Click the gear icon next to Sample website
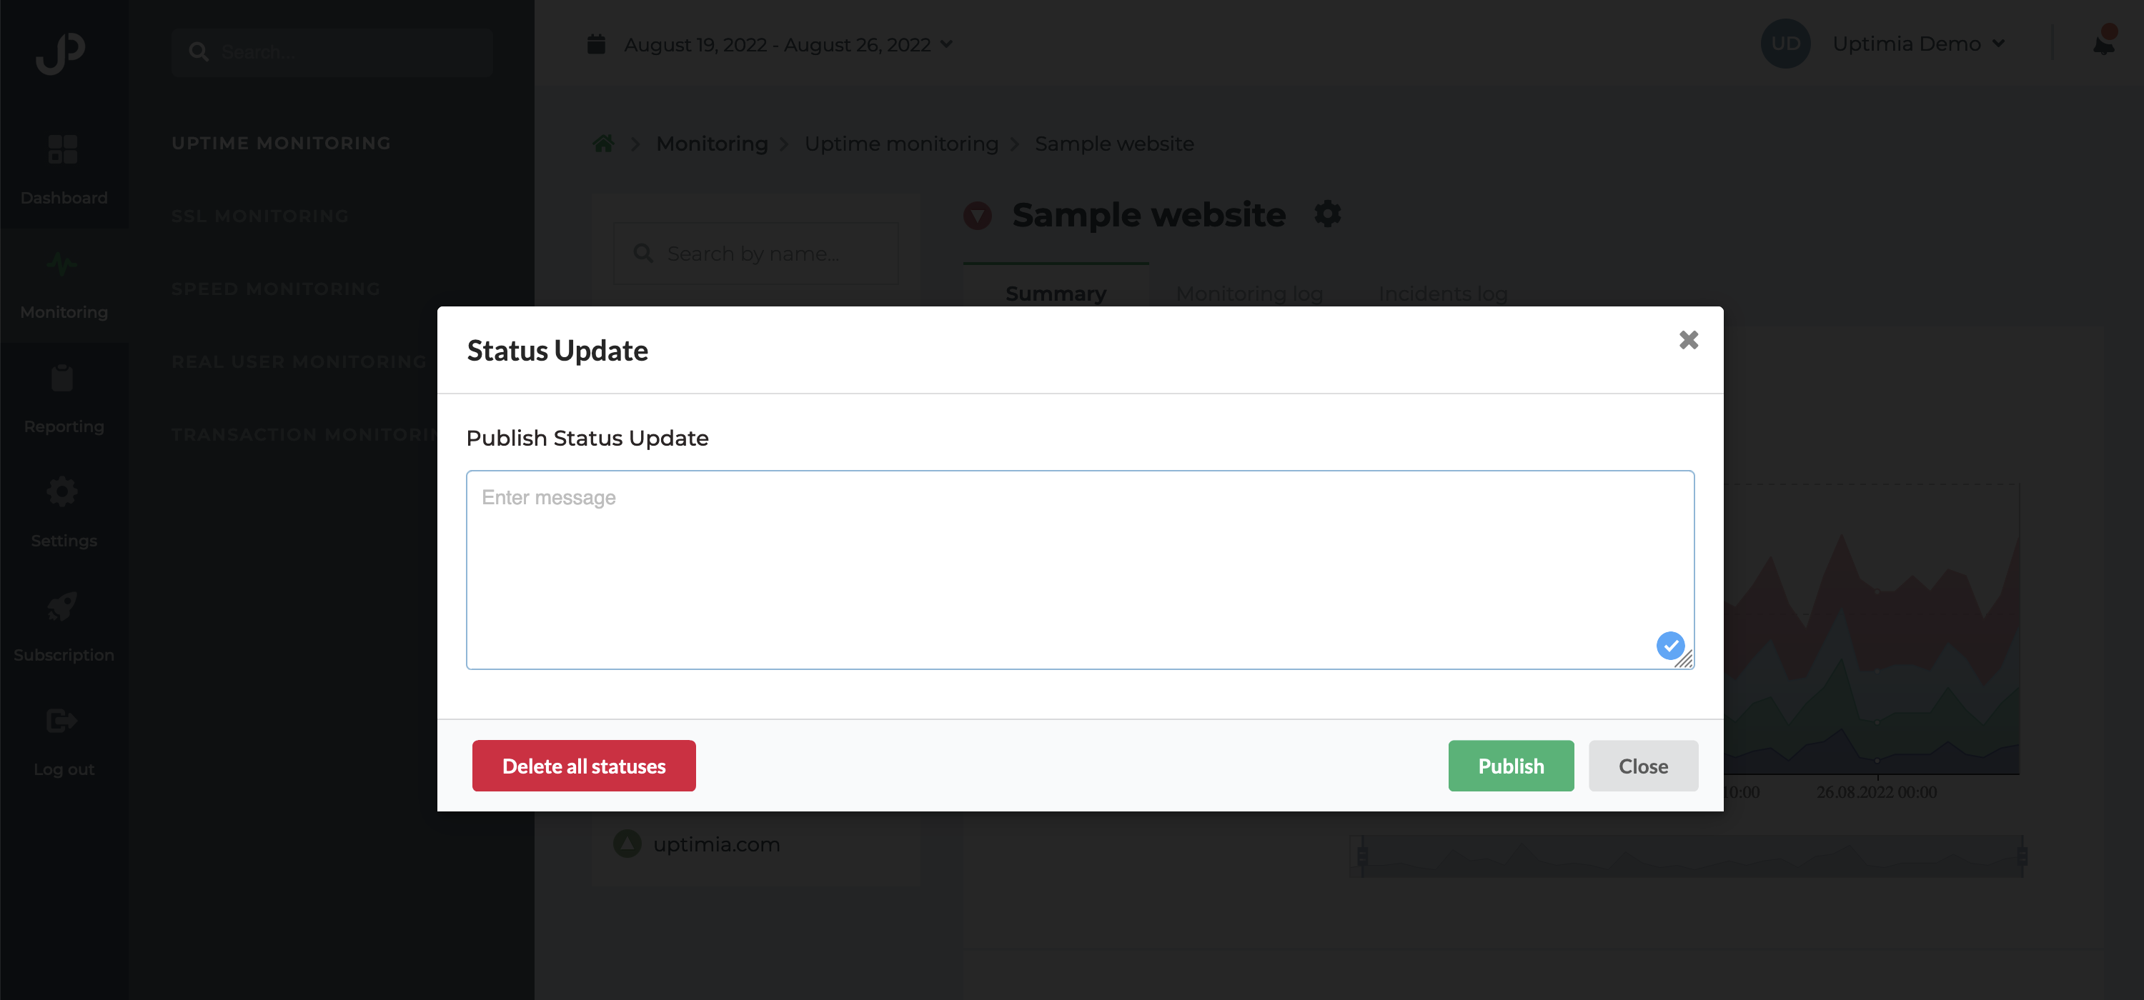This screenshot has width=2144, height=1000. click(x=1328, y=214)
